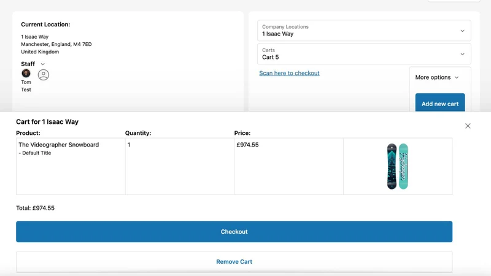
Task: Click the quantity value 1
Action: (x=129, y=145)
